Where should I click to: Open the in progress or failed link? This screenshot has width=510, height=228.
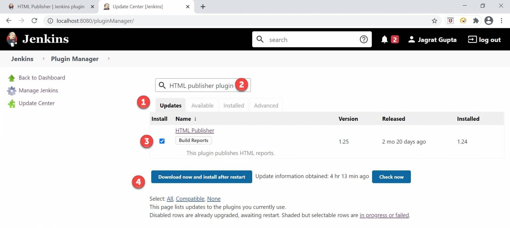coord(384,215)
